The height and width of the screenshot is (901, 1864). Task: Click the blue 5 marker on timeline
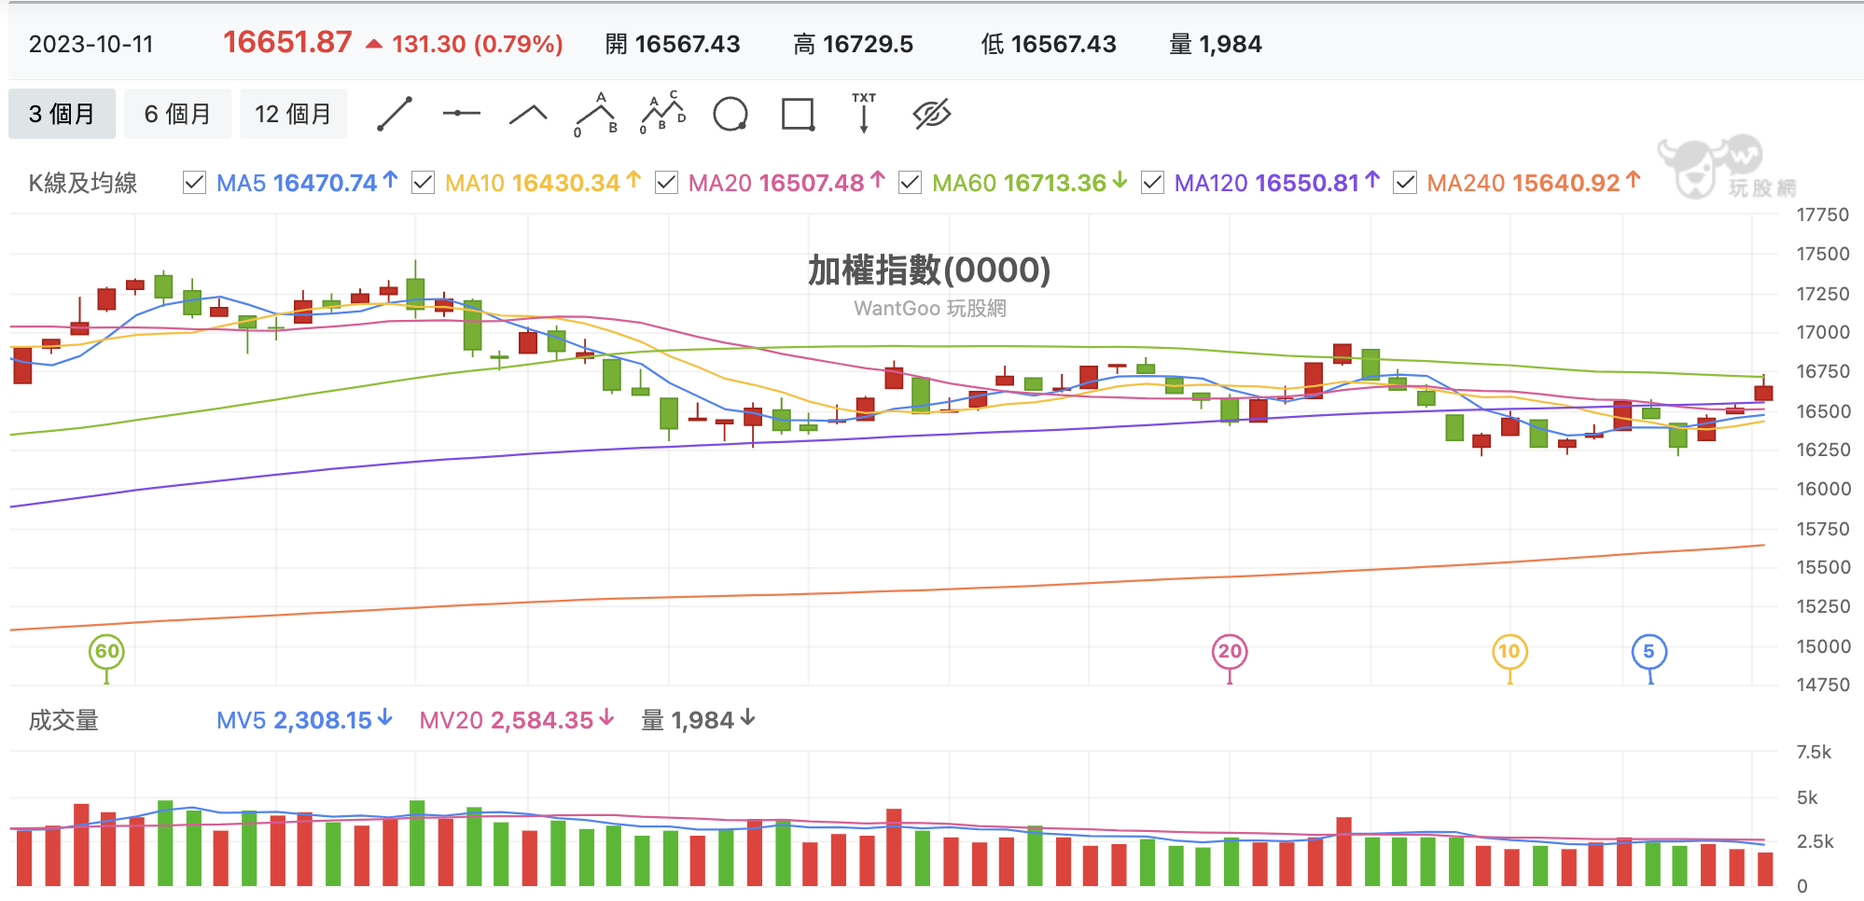(1648, 651)
